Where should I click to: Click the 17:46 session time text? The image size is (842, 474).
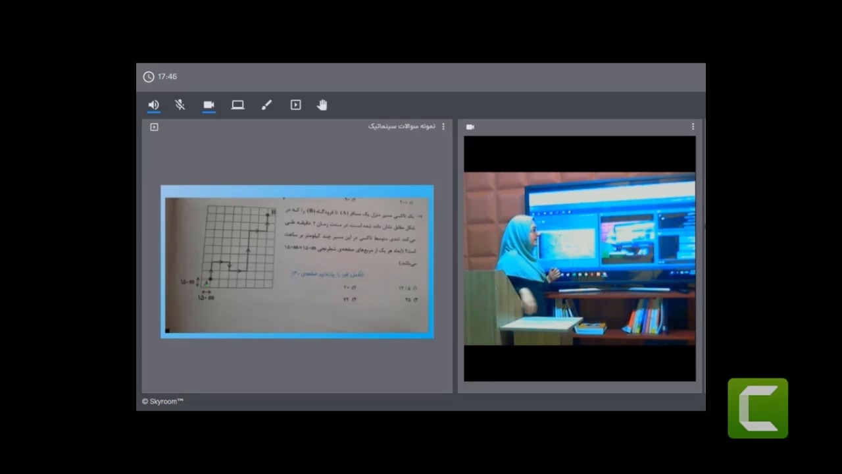pos(167,77)
